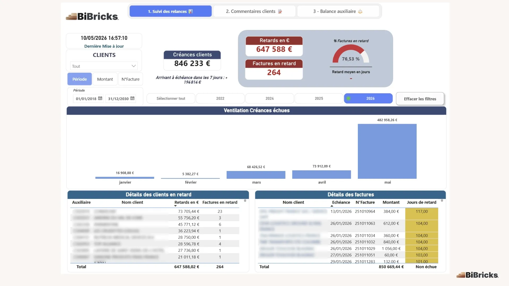
Task: Click the Factures en retard 264 card
Action: [x=274, y=69]
